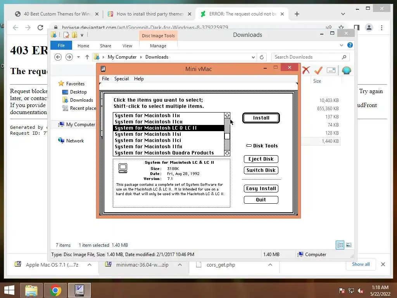Click the Install button in Mini vMac
The width and height of the screenshot is (397, 298).
pos(261,118)
